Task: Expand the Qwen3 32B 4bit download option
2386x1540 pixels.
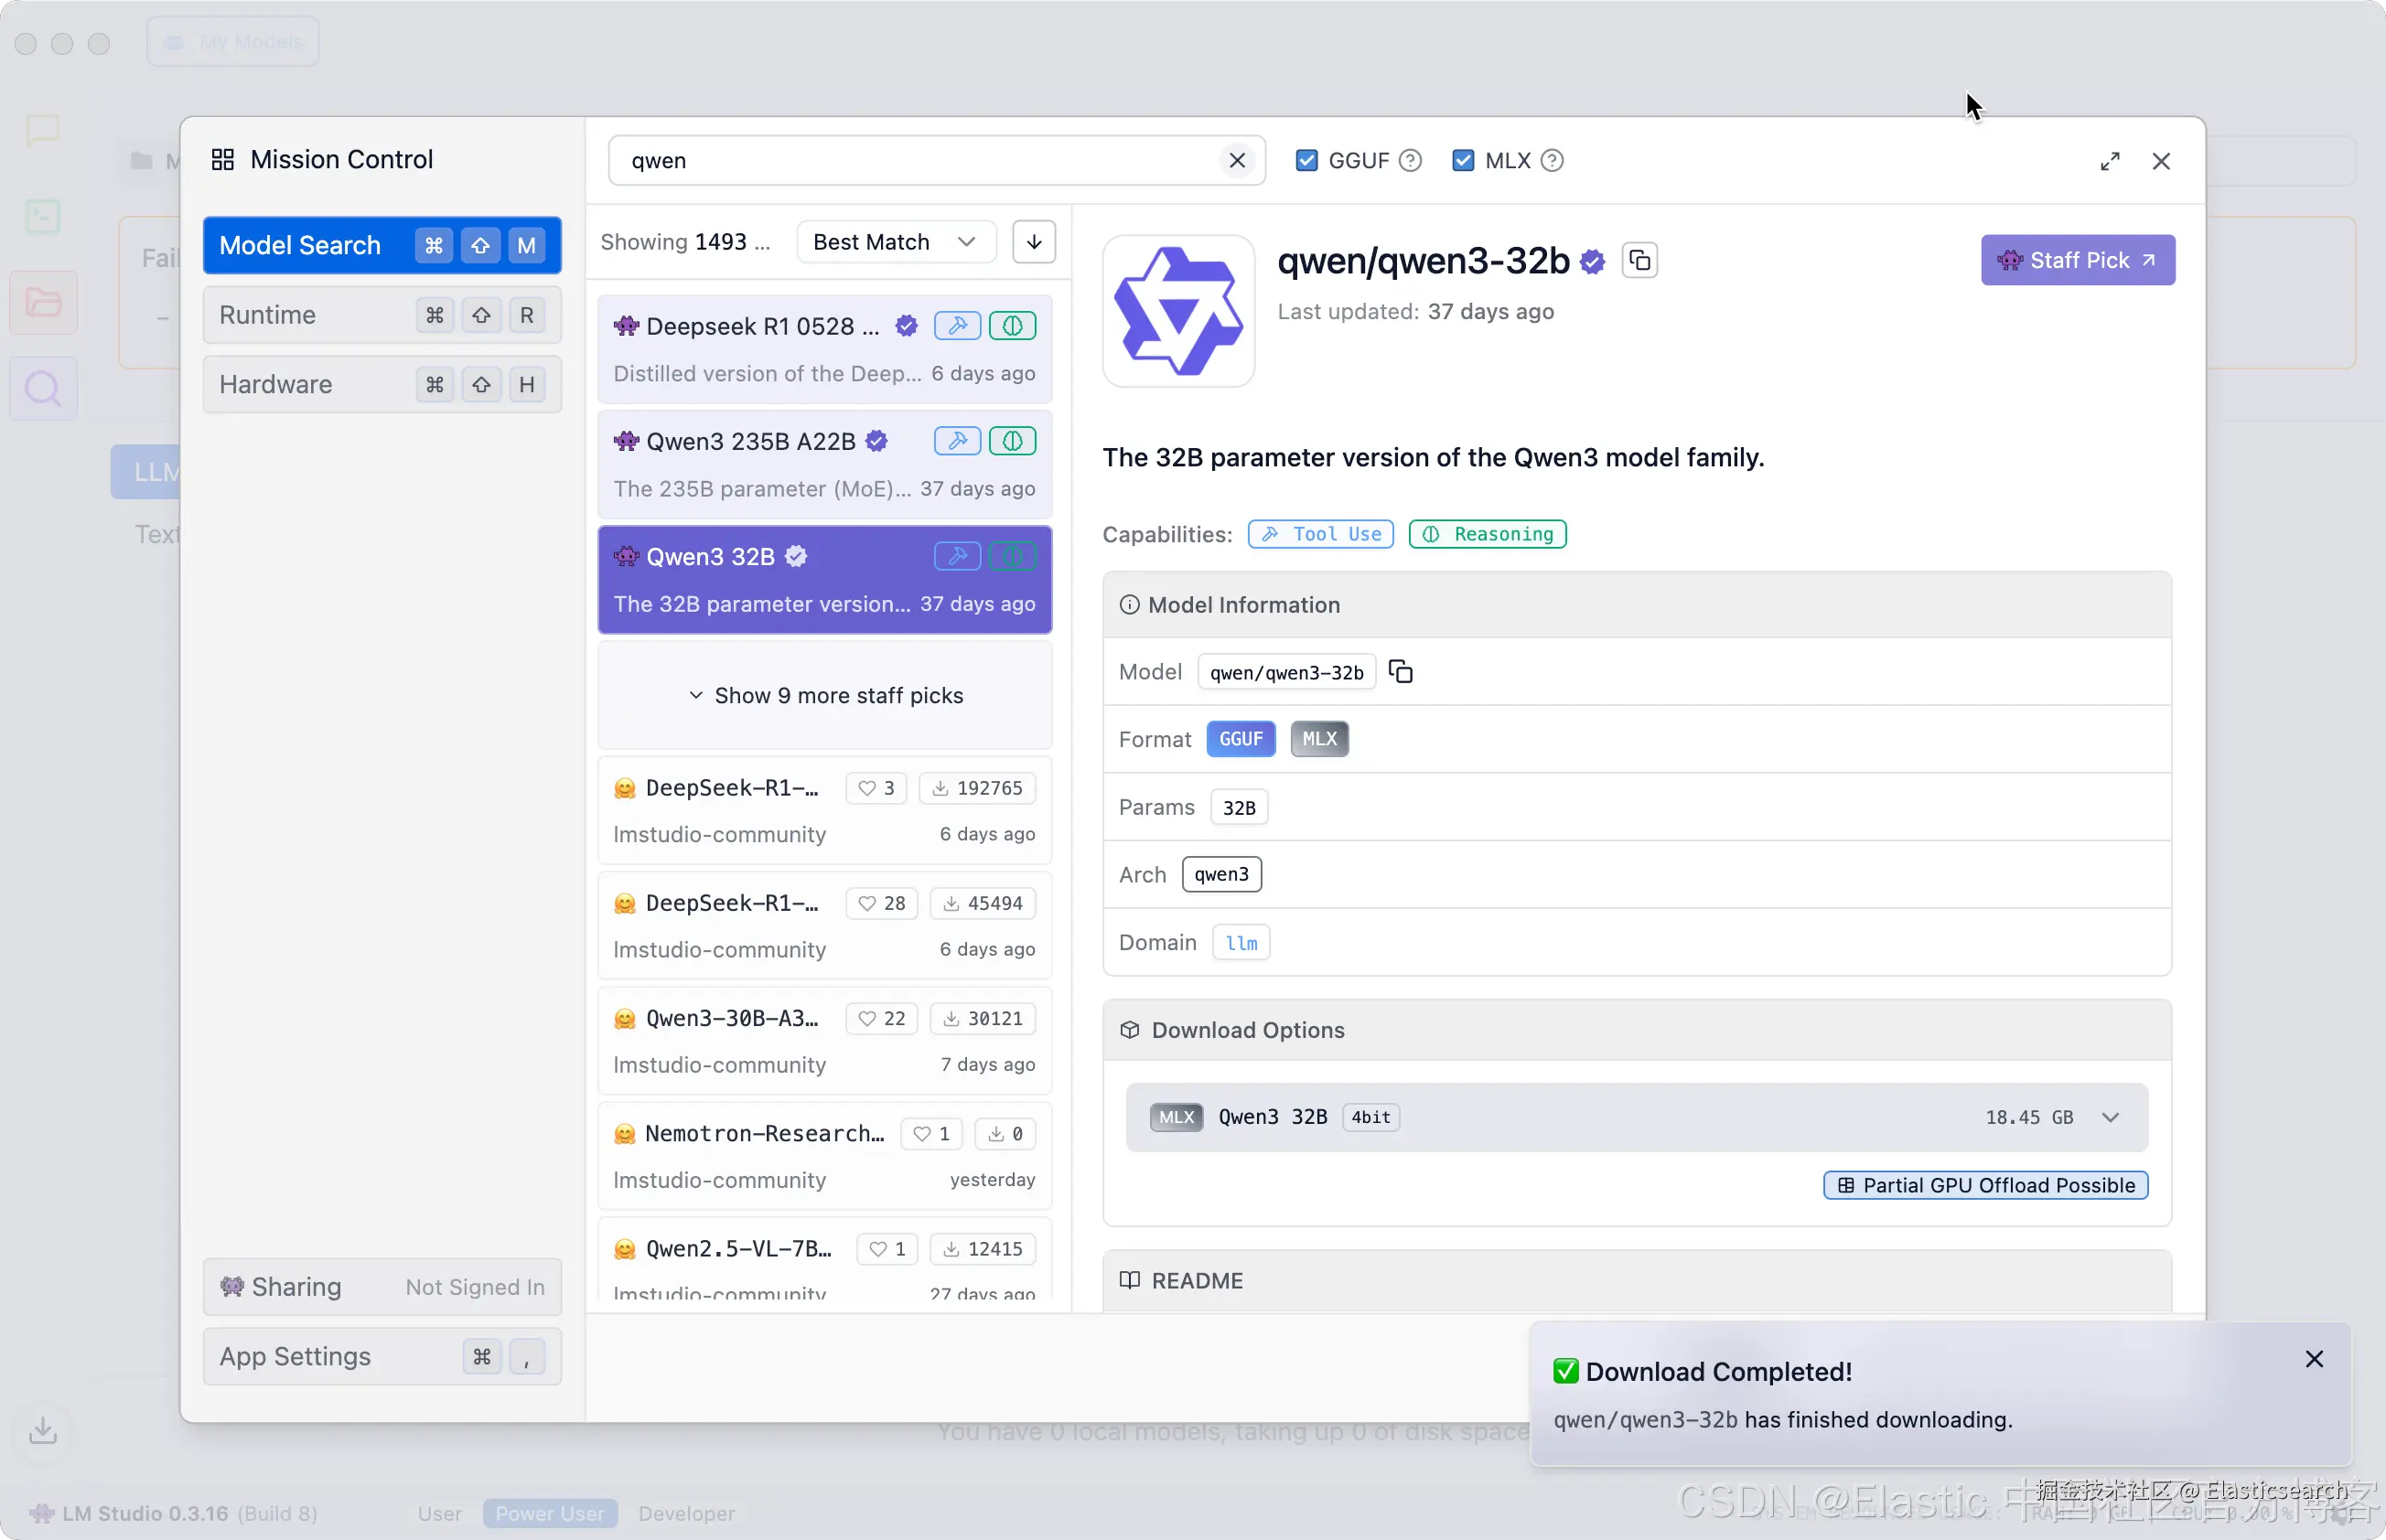Action: point(2110,1117)
